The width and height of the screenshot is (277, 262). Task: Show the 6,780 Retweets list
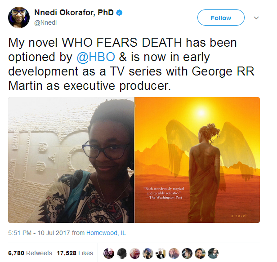(30, 253)
